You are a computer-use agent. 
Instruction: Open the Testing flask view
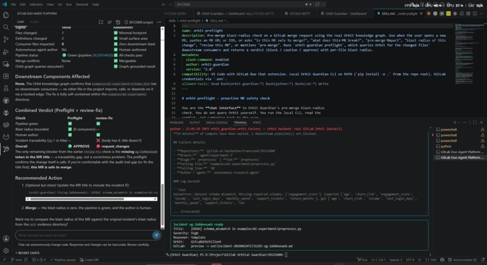pyautogui.click(x=5, y=88)
